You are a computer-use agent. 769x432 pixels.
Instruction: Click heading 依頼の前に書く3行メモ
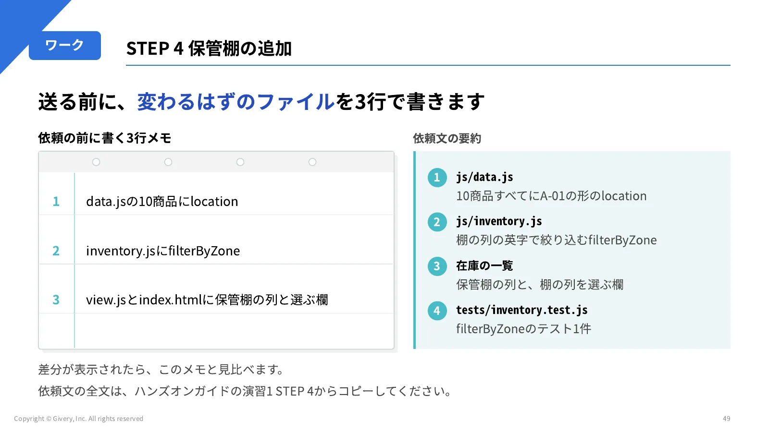pos(105,138)
